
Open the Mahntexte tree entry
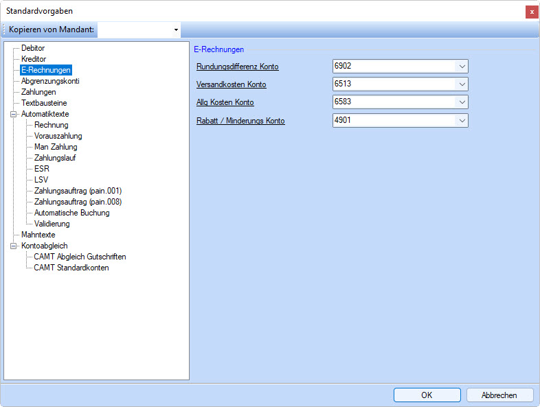point(38,235)
